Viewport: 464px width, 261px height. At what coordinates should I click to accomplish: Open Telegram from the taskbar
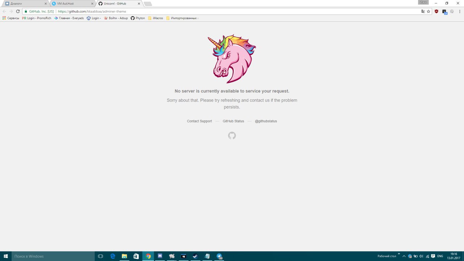click(x=219, y=256)
